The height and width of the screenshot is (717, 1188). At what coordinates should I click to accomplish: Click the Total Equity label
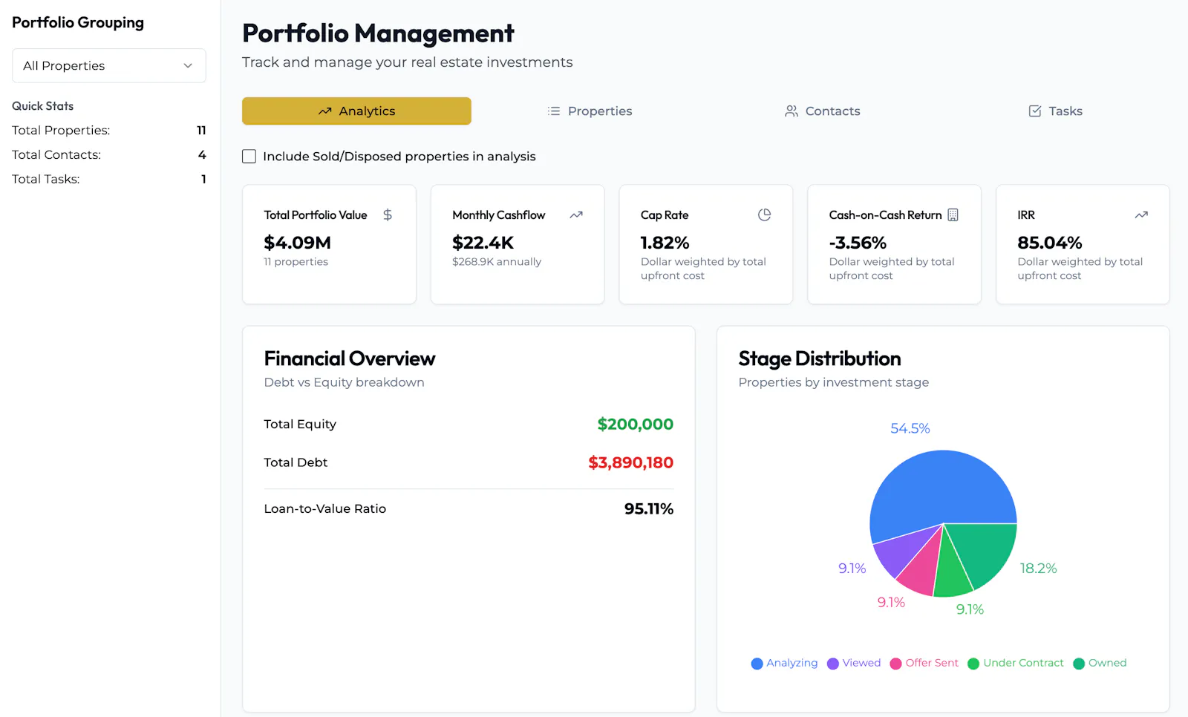(300, 425)
